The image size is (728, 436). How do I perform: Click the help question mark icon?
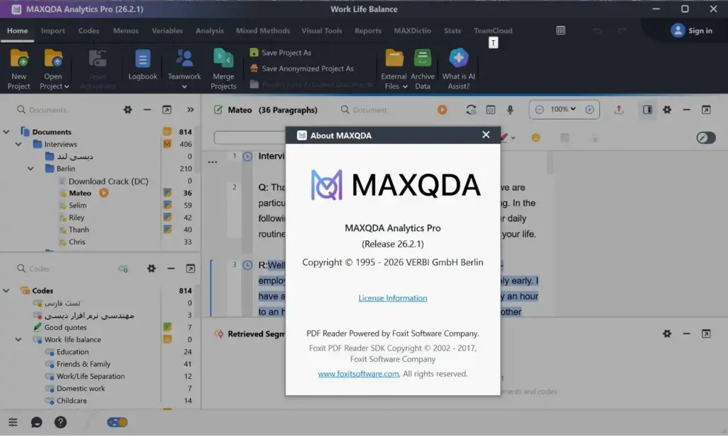coord(60,422)
